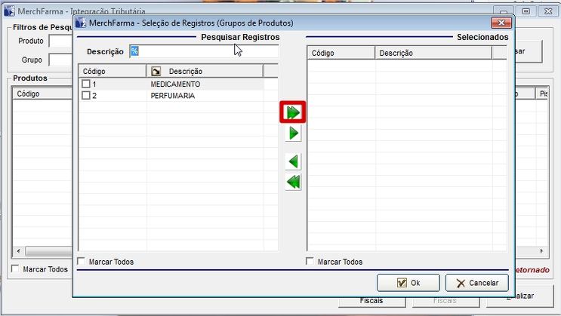Enable Marcar Todos under search list
The image size is (561, 316).
coord(82,262)
